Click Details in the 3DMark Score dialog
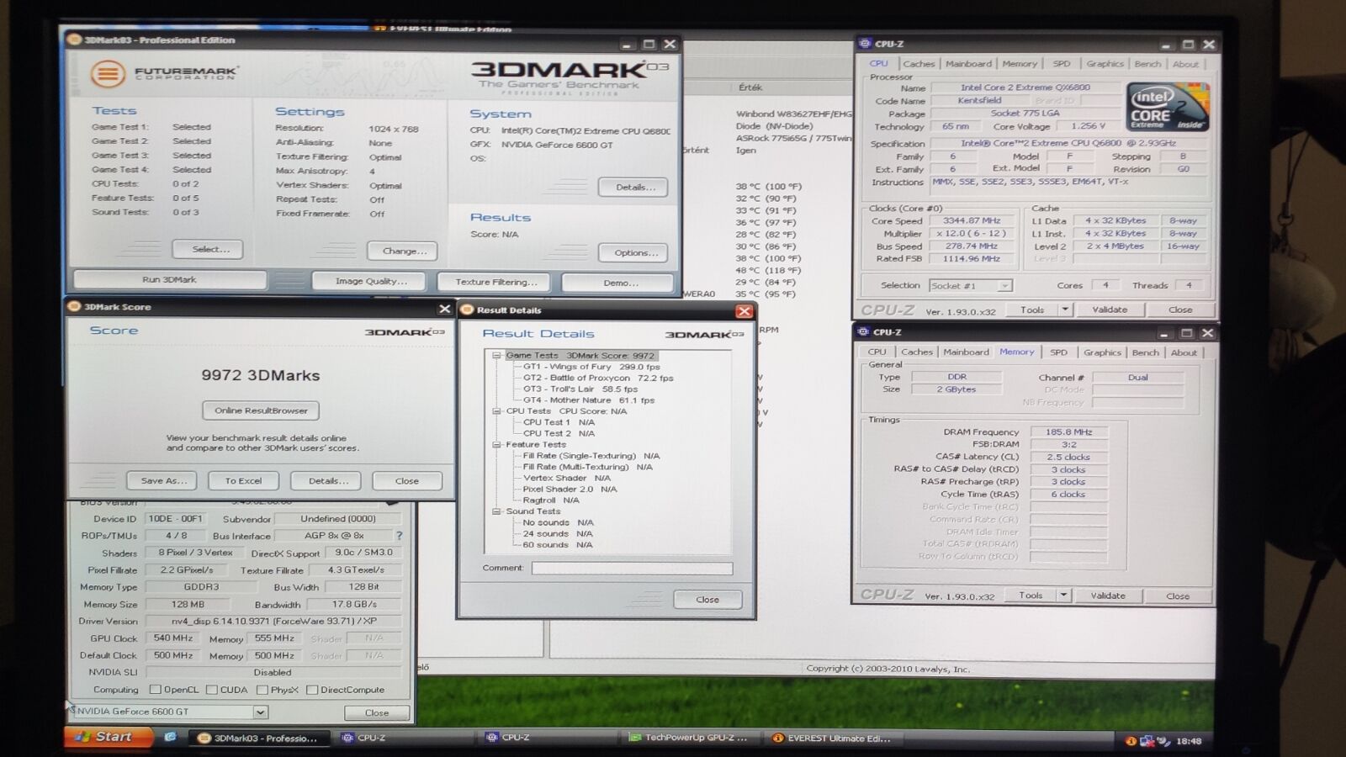 coord(326,481)
